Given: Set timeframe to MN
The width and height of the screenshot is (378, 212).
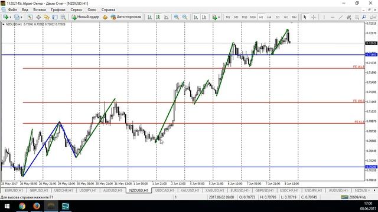Looking at the screenshot, I should (294, 17).
